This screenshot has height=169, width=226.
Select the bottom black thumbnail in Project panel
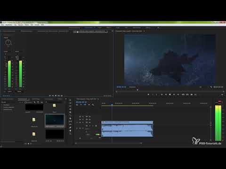(55, 134)
